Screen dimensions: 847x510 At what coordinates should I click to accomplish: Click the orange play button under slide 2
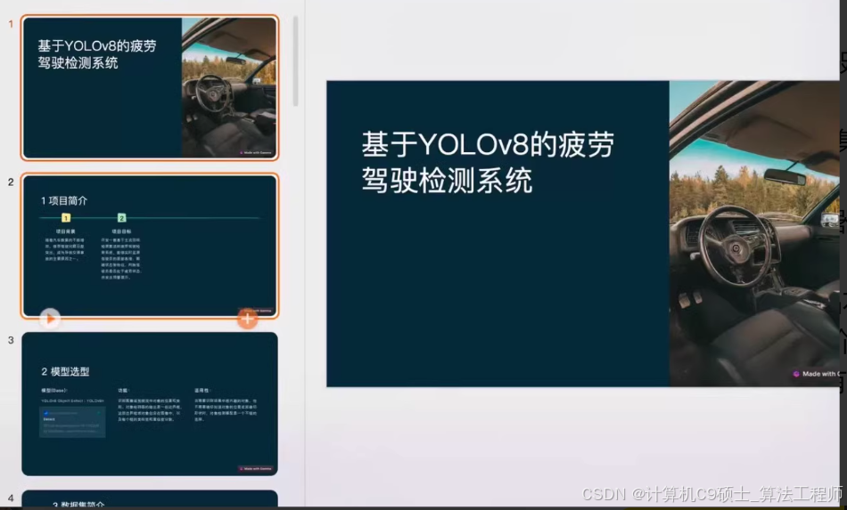(50, 319)
